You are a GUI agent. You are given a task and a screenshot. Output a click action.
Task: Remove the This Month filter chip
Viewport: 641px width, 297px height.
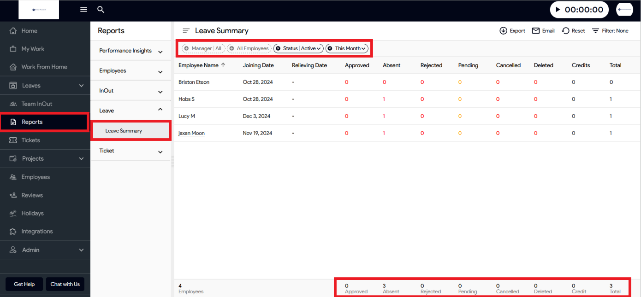[330, 48]
